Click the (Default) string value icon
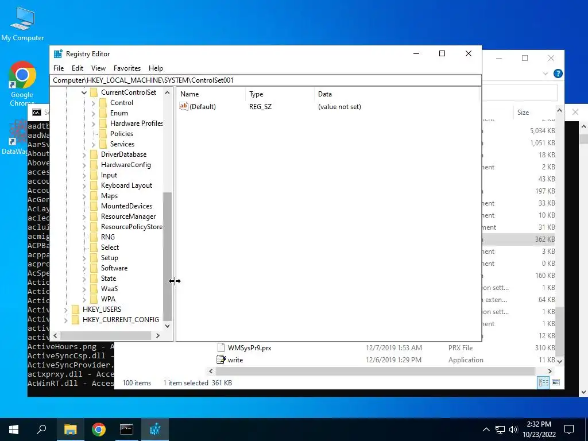Viewport: 588px width, 441px height. click(x=184, y=106)
